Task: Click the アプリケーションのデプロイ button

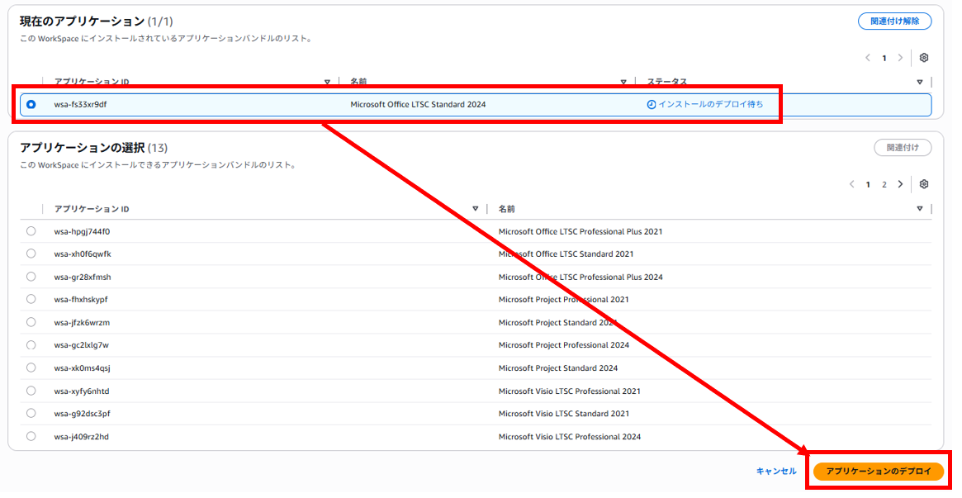Action: (878, 471)
